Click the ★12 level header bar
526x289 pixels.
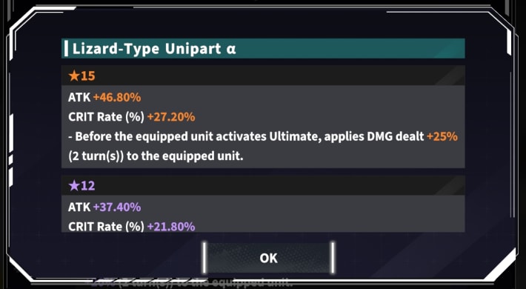pyautogui.click(x=263, y=185)
